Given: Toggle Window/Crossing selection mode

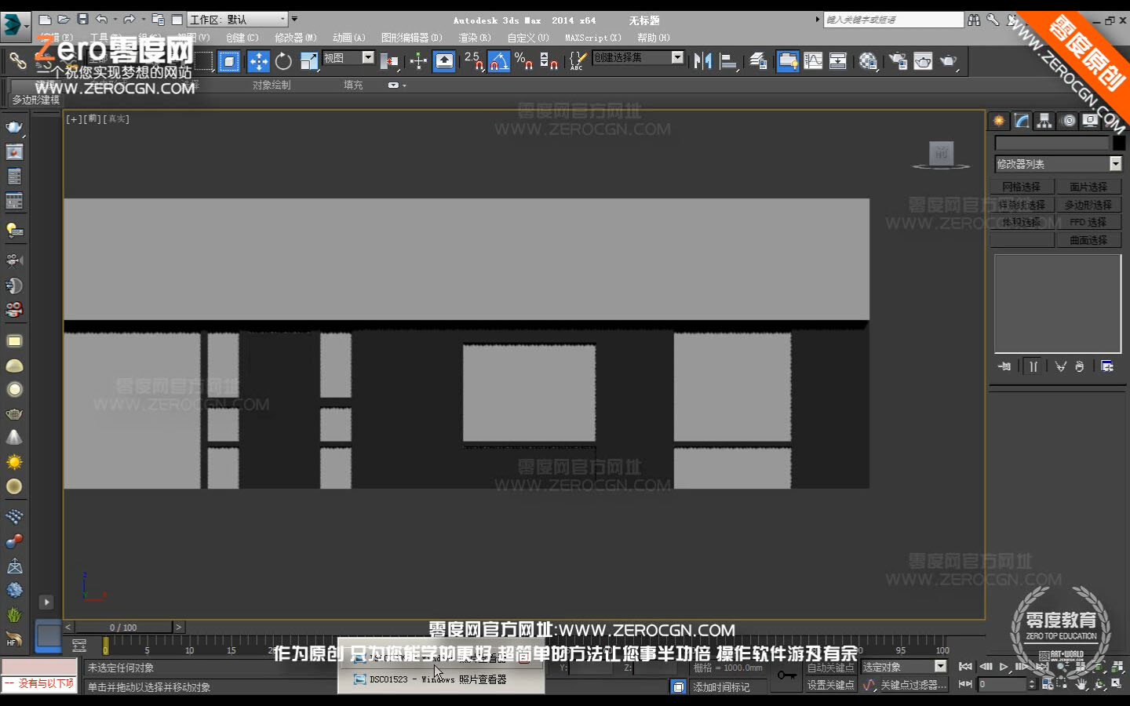Looking at the screenshot, I should pyautogui.click(x=229, y=61).
